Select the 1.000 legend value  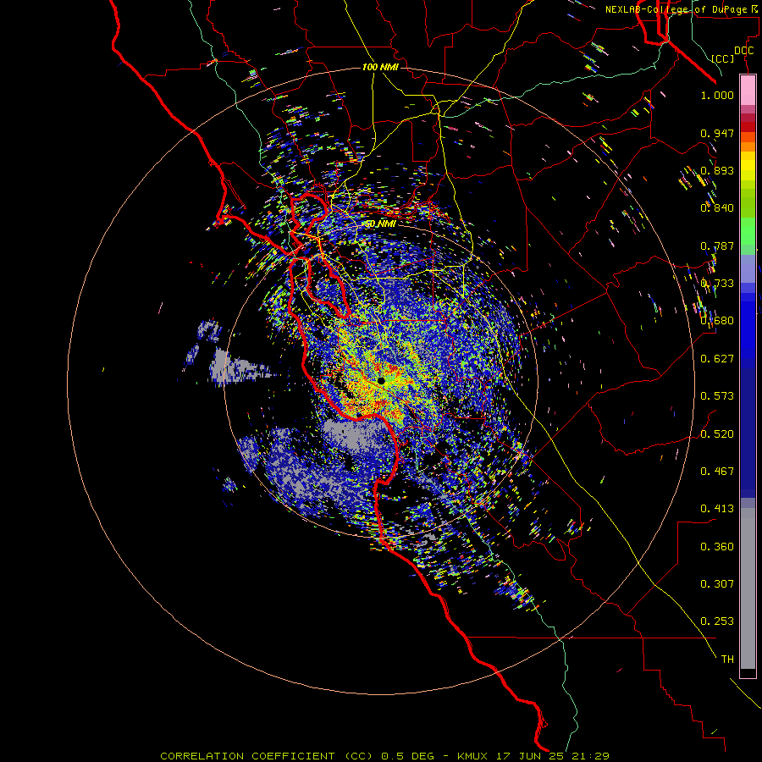pos(717,95)
